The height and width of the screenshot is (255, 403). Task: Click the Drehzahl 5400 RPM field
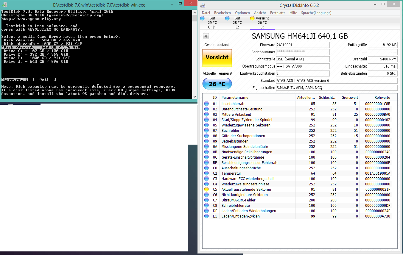pyautogui.click(x=383, y=59)
